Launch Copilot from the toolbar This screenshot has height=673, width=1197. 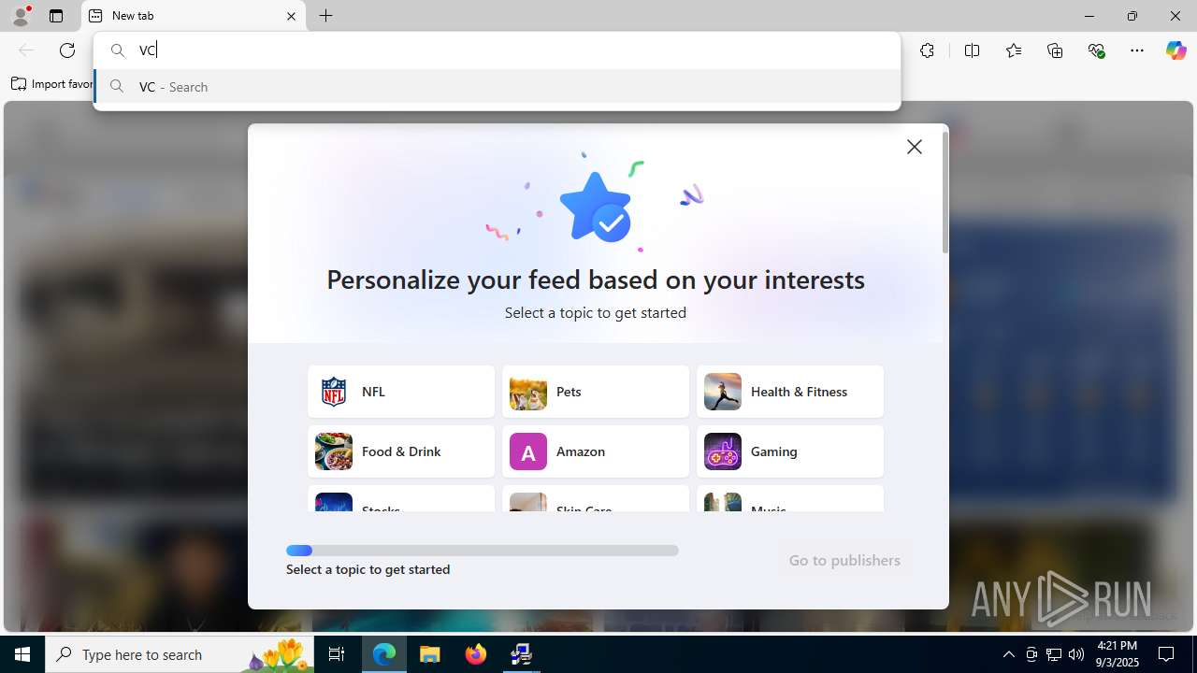click(1175, 50)
